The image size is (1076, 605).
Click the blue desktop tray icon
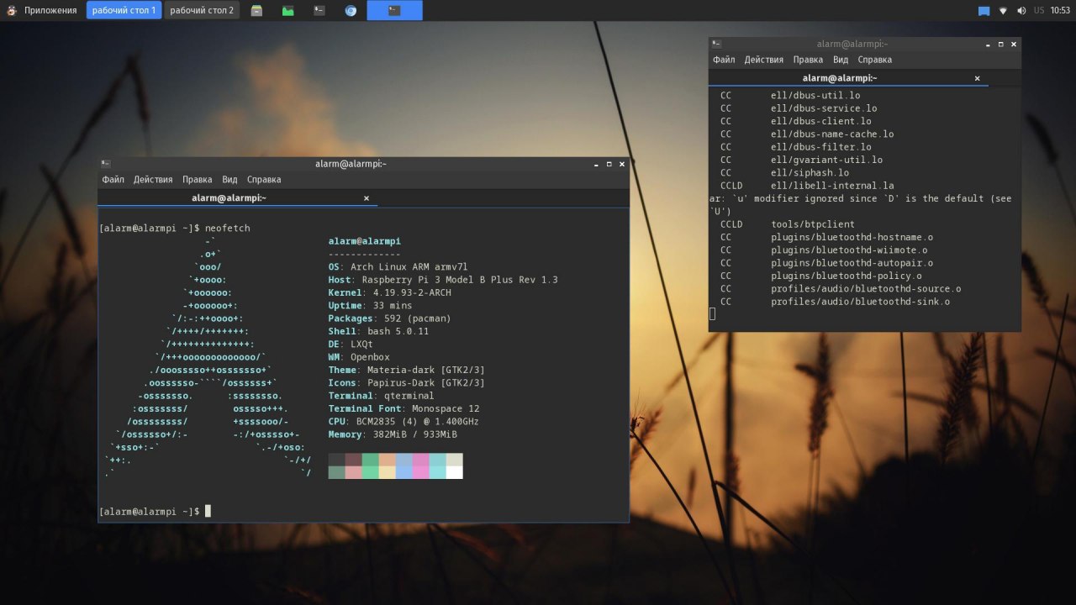click(x=984, y=11)
